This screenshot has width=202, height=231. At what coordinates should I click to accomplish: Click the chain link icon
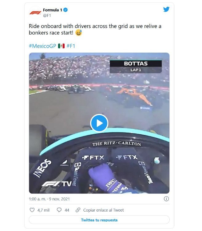(78, 210)
